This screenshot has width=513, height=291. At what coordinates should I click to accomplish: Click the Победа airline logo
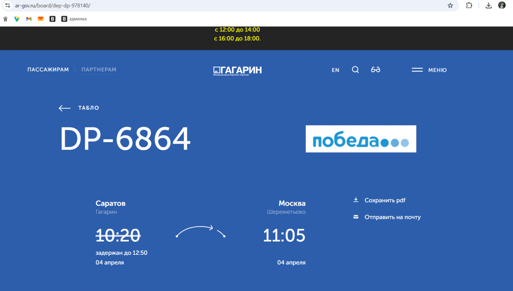click(361, 139)
